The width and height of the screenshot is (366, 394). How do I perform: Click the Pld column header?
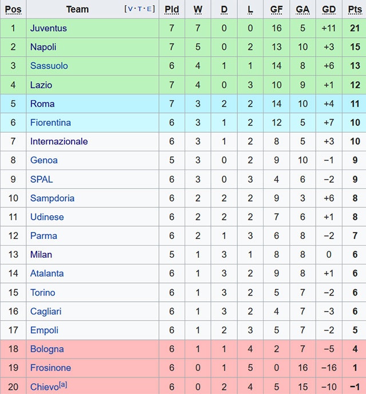(172, 9)
